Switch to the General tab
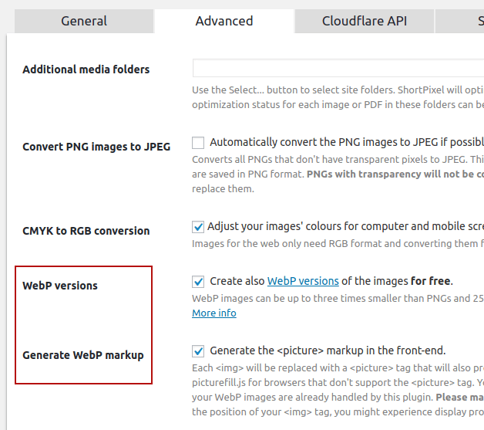Image resolution: width=484 pixels, height=430 pixels. point(84,21)
